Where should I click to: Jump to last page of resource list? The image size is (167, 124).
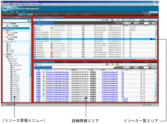point(155,23)
